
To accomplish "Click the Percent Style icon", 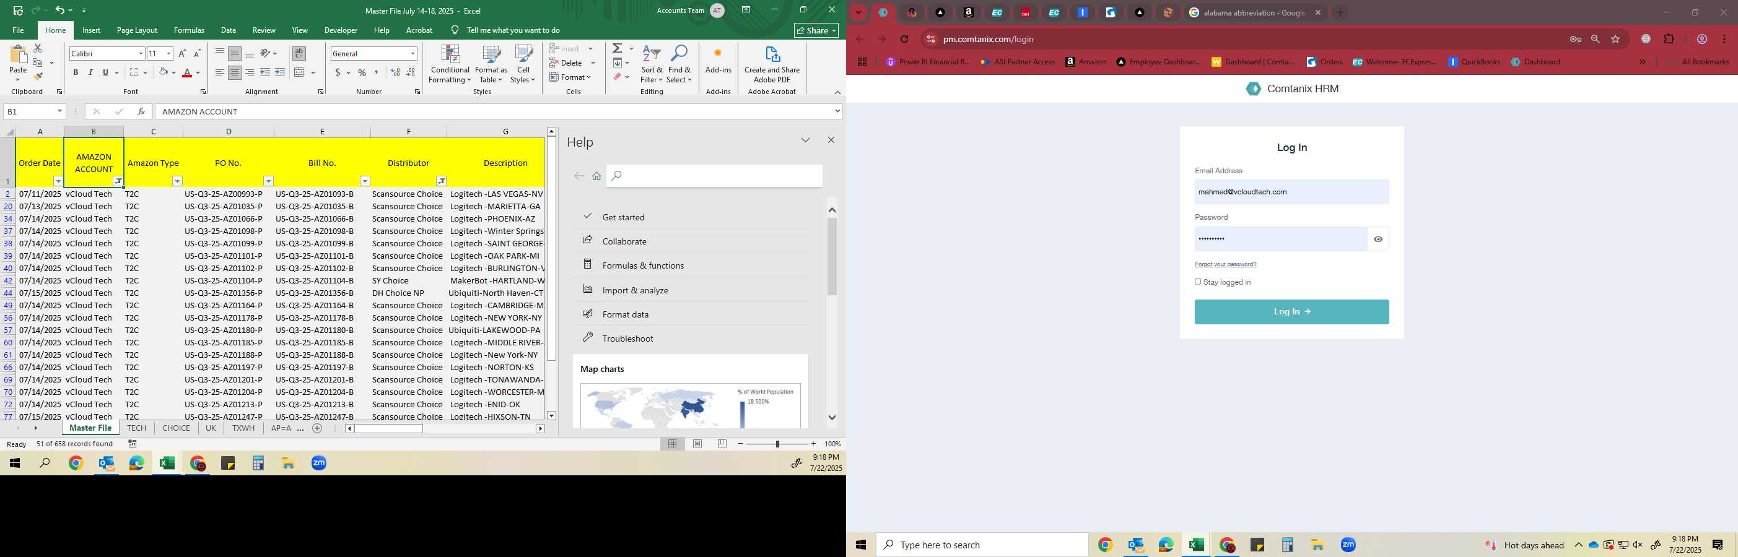I will click(x=362, y=72).
